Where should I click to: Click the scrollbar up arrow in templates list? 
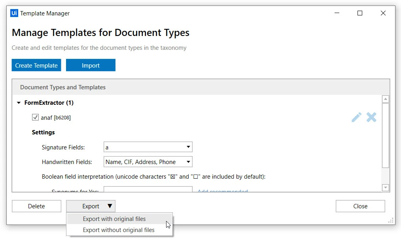[x=386, y=99]
